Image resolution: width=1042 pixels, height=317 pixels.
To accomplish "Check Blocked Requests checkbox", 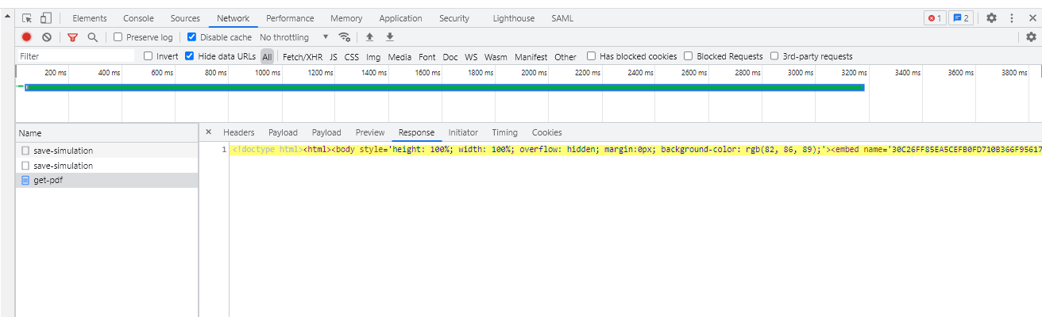I will point(689,56).
